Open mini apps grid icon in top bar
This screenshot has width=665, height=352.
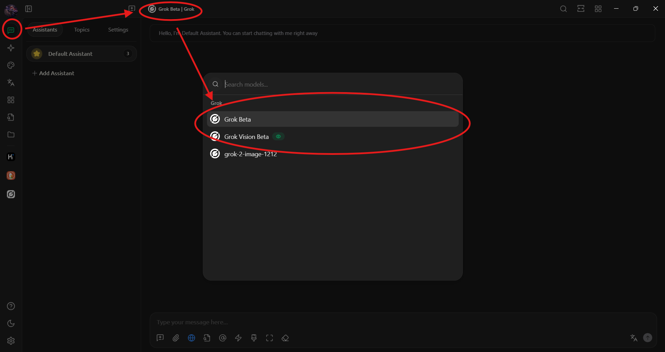click(x=598, y=9)
